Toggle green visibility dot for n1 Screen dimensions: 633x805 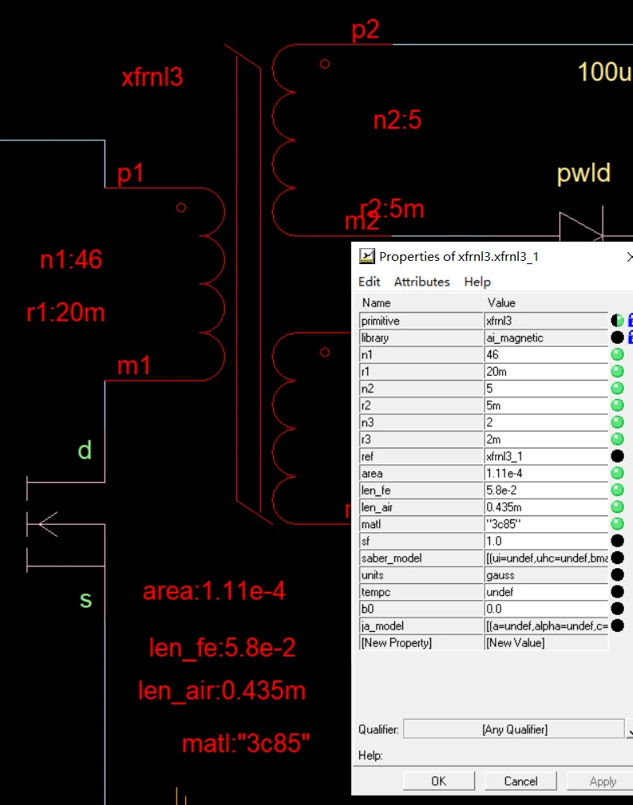point(617,355)
